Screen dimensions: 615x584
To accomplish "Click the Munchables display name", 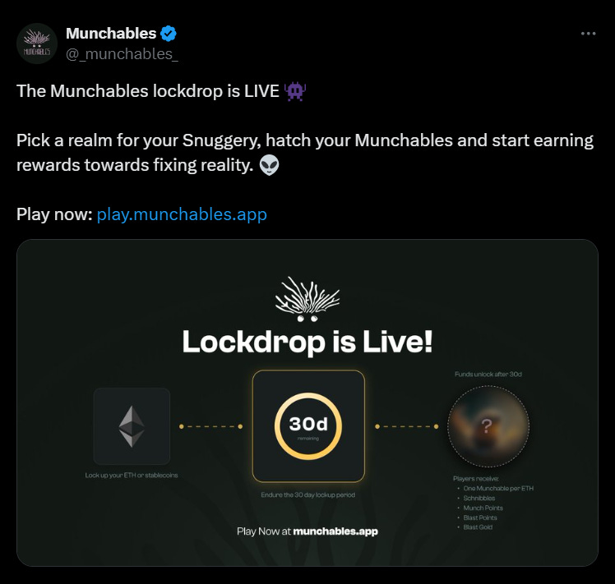I will [111, 34].
